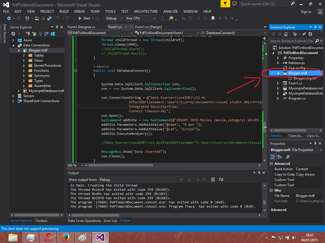The height and width of the screenshot is (243, 325).
Task: Click the Pending Changes Filter clock icon
Action: (x=295, y=34)
